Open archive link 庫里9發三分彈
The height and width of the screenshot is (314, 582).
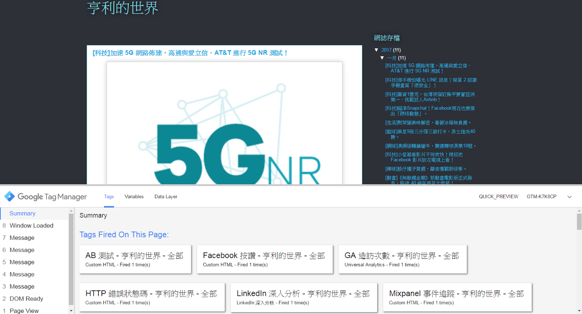coord(430,134)
